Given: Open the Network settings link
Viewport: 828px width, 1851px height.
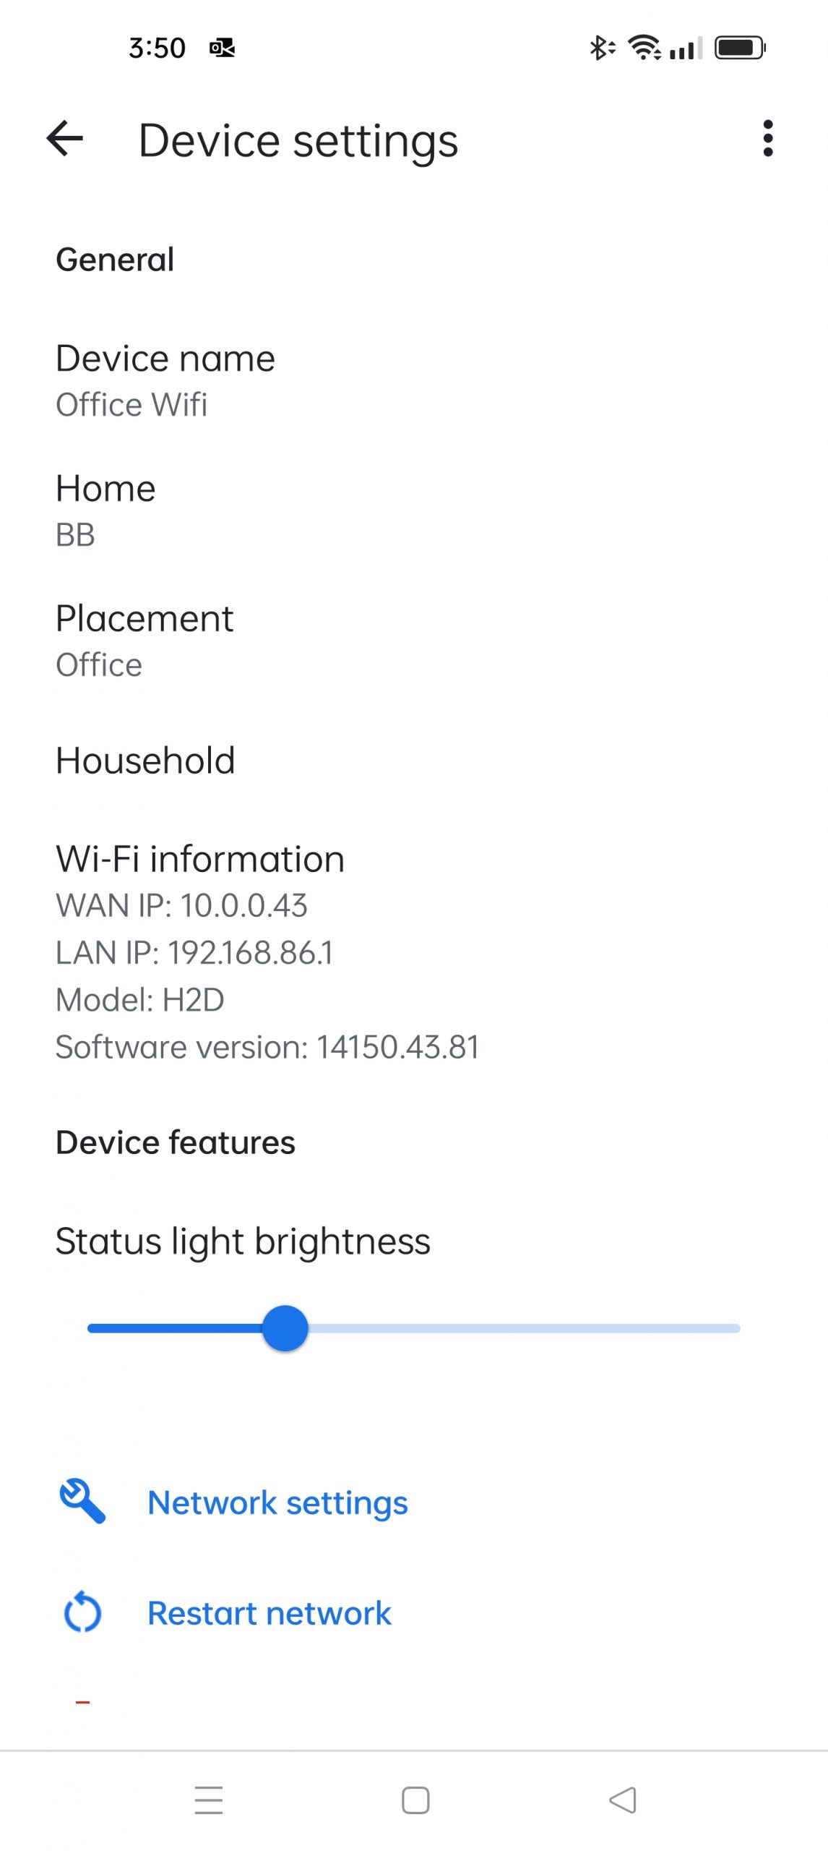Looking at the screenshot, I should (x=277, y=1502).
